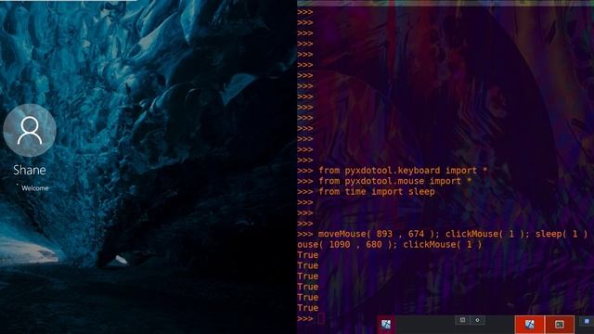This screenshot has height=334, width=594.
Task: Click the Welcome text under Shane
Action: click(x=35, y=188)
